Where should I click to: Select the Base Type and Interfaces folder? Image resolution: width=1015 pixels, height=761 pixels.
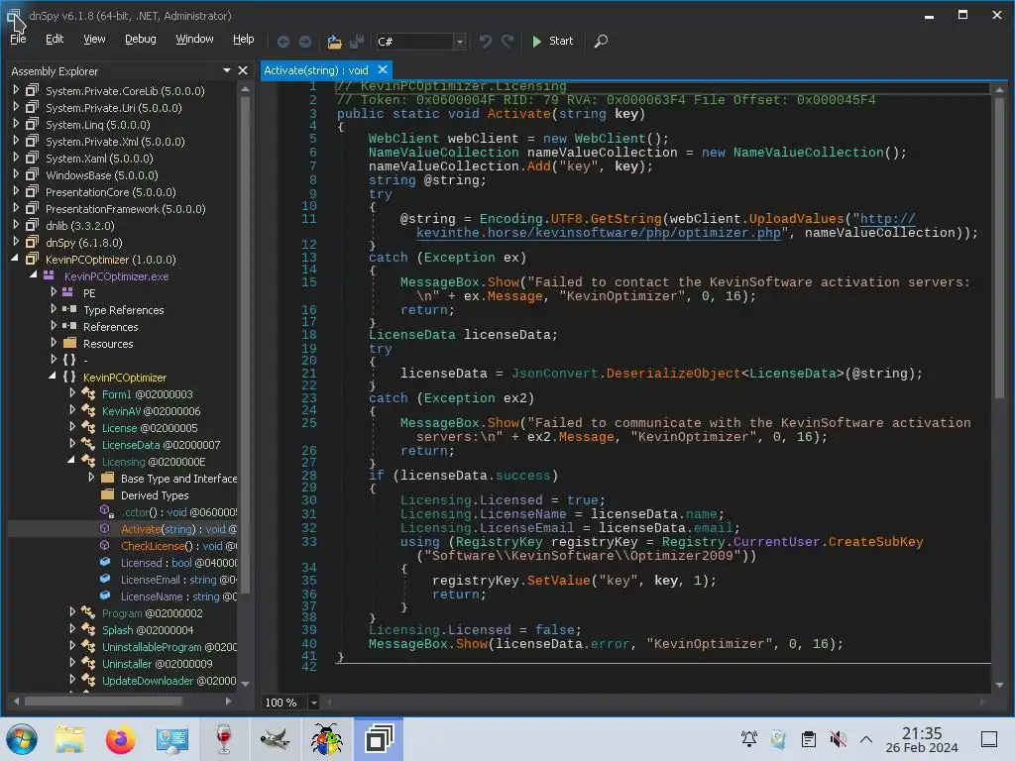[178, 479]
